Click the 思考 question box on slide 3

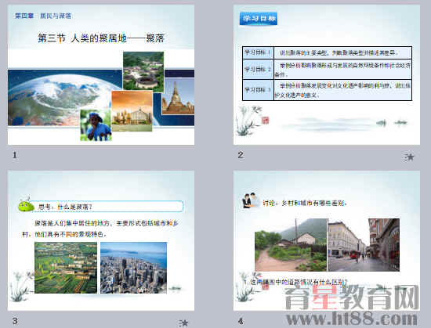click(x=107, y=207)
